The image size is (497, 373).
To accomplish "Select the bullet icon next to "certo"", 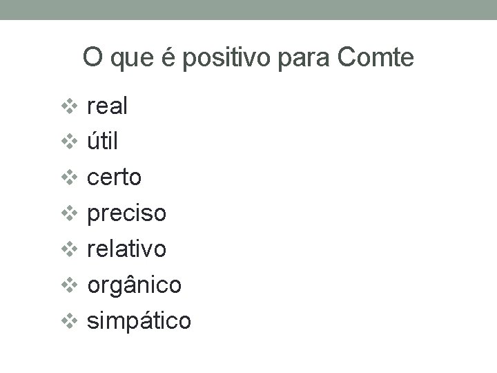I will click(x=70, y=178).
